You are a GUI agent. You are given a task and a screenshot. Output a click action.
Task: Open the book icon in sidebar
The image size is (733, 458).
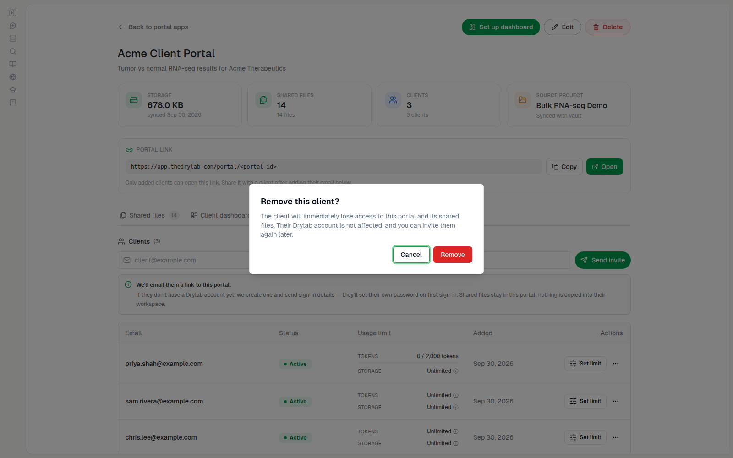pos(13,64)
